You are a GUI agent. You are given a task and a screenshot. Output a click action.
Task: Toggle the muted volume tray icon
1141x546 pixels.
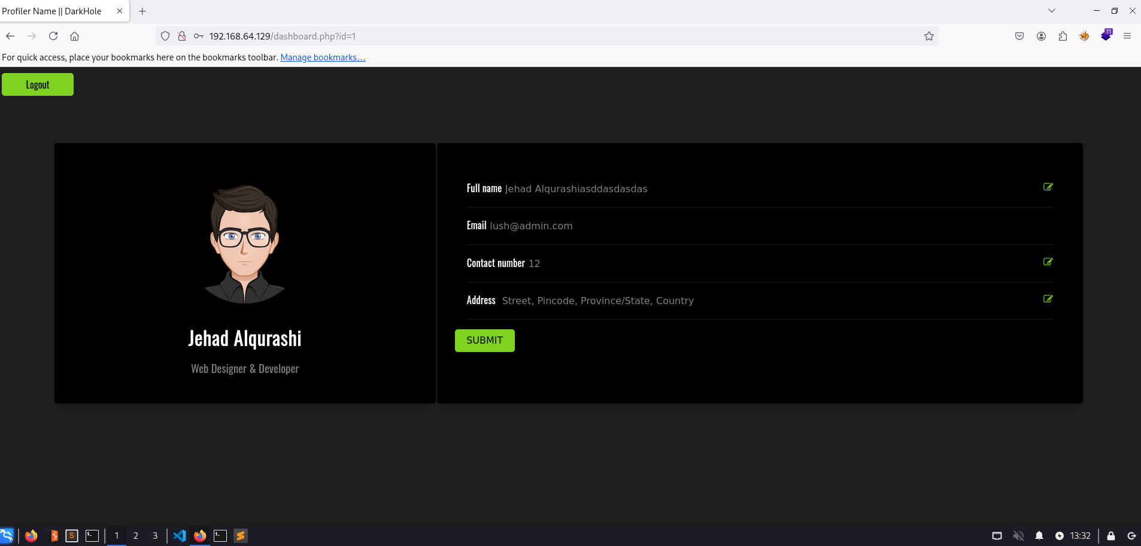coord(1018,536)
